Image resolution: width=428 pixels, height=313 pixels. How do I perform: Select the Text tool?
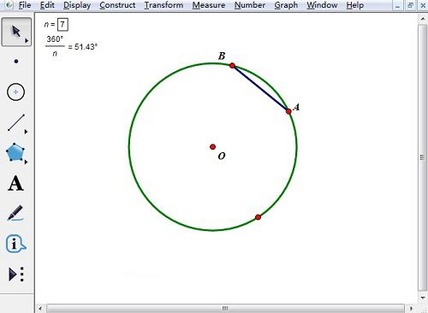[x=15, y=183]
